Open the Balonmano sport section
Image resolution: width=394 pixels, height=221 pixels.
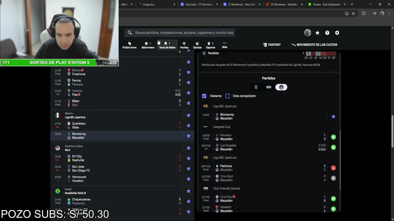(148, 45)
